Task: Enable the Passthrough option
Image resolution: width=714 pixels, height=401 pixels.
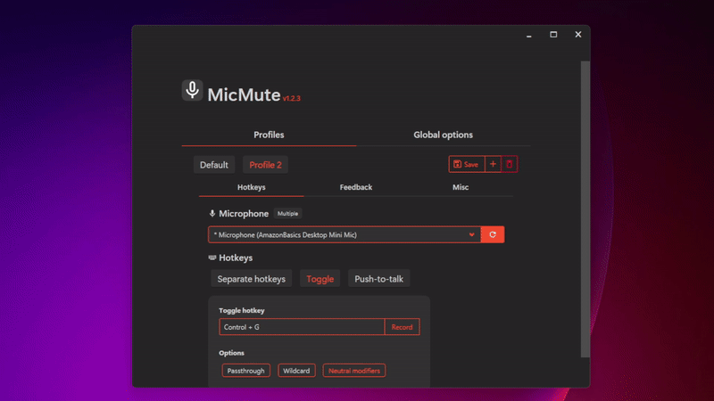Action: (x=246, y=371)
